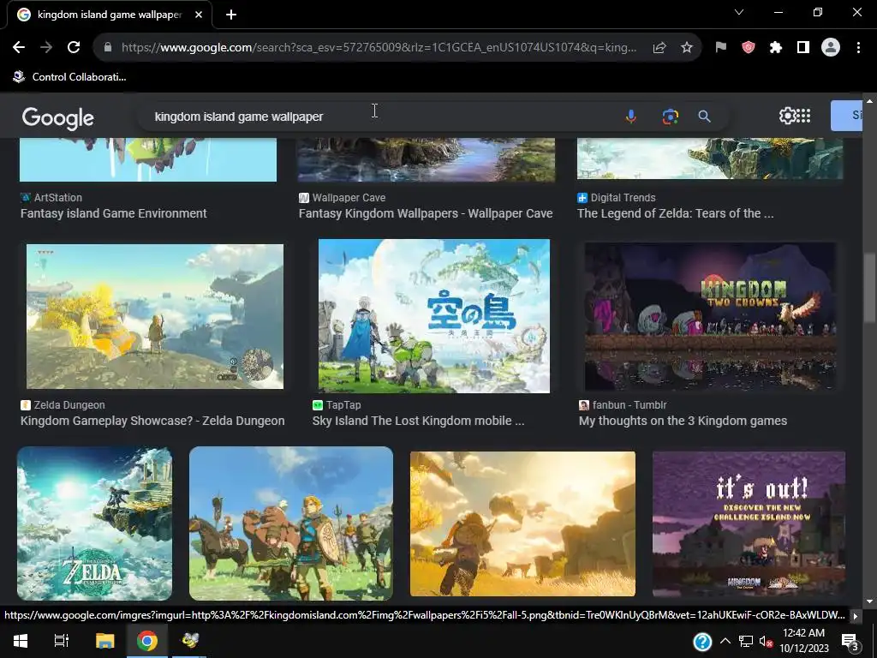Click the magnifier search button
The width and height of the screenshot is (877, 658).
pos(704,117)
